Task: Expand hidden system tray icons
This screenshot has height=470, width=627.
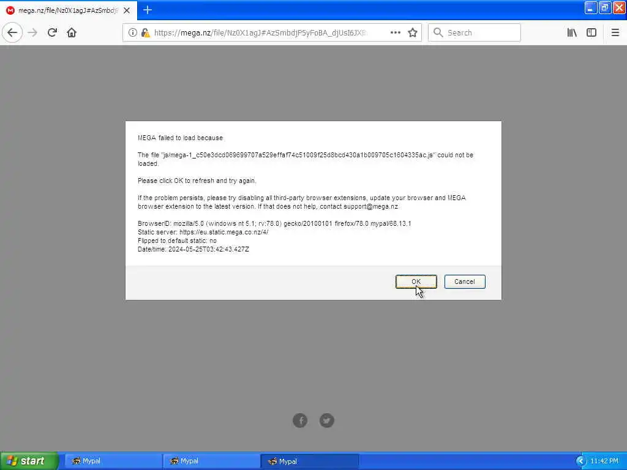Action: coord(580,461)
